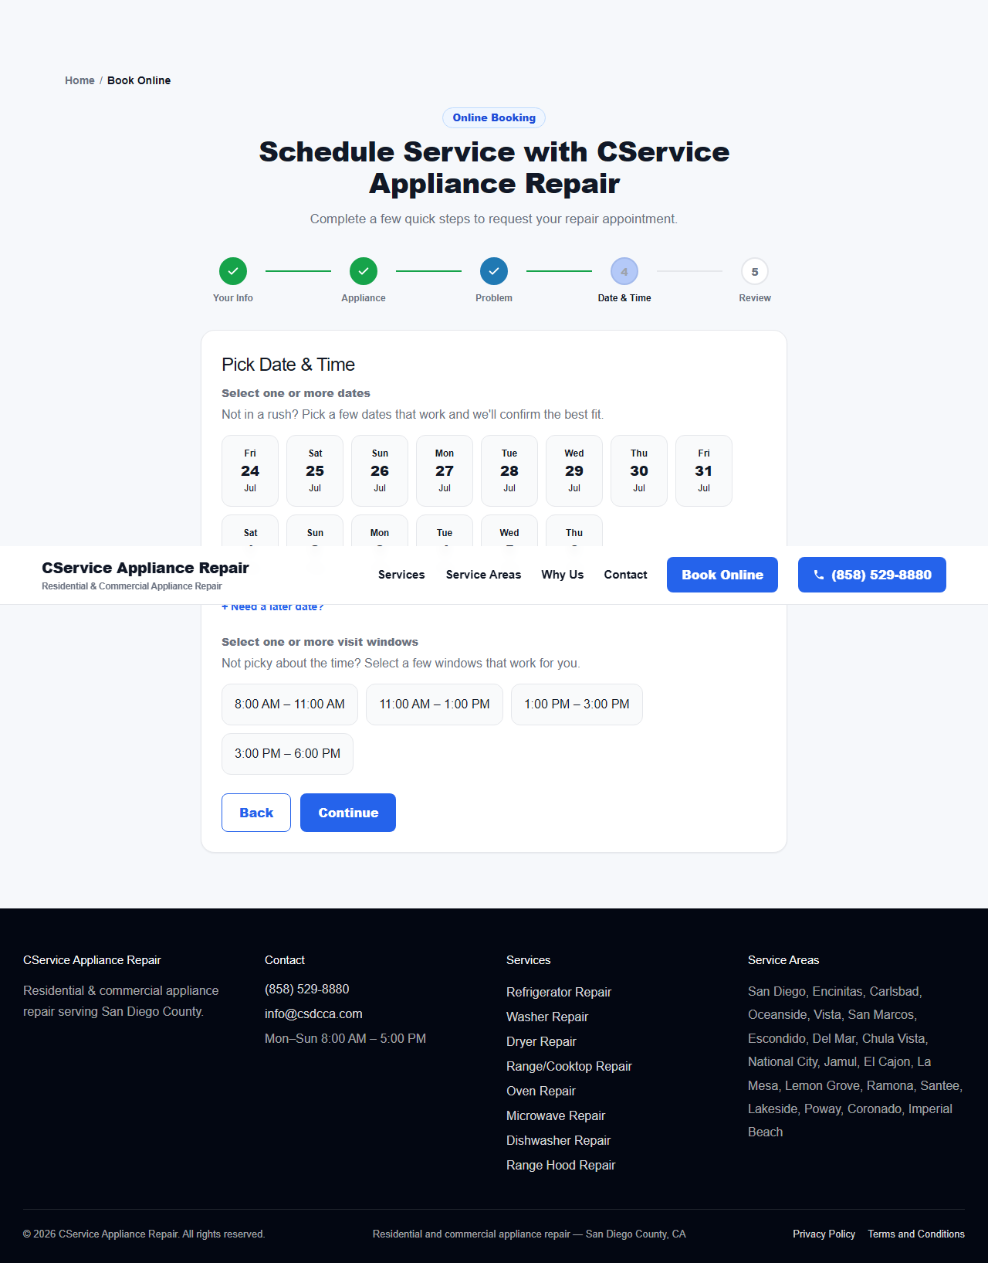The image size is (988, 1263).
Task: Open the Terms and Conditions link
Action: (x=916, y=1234)
